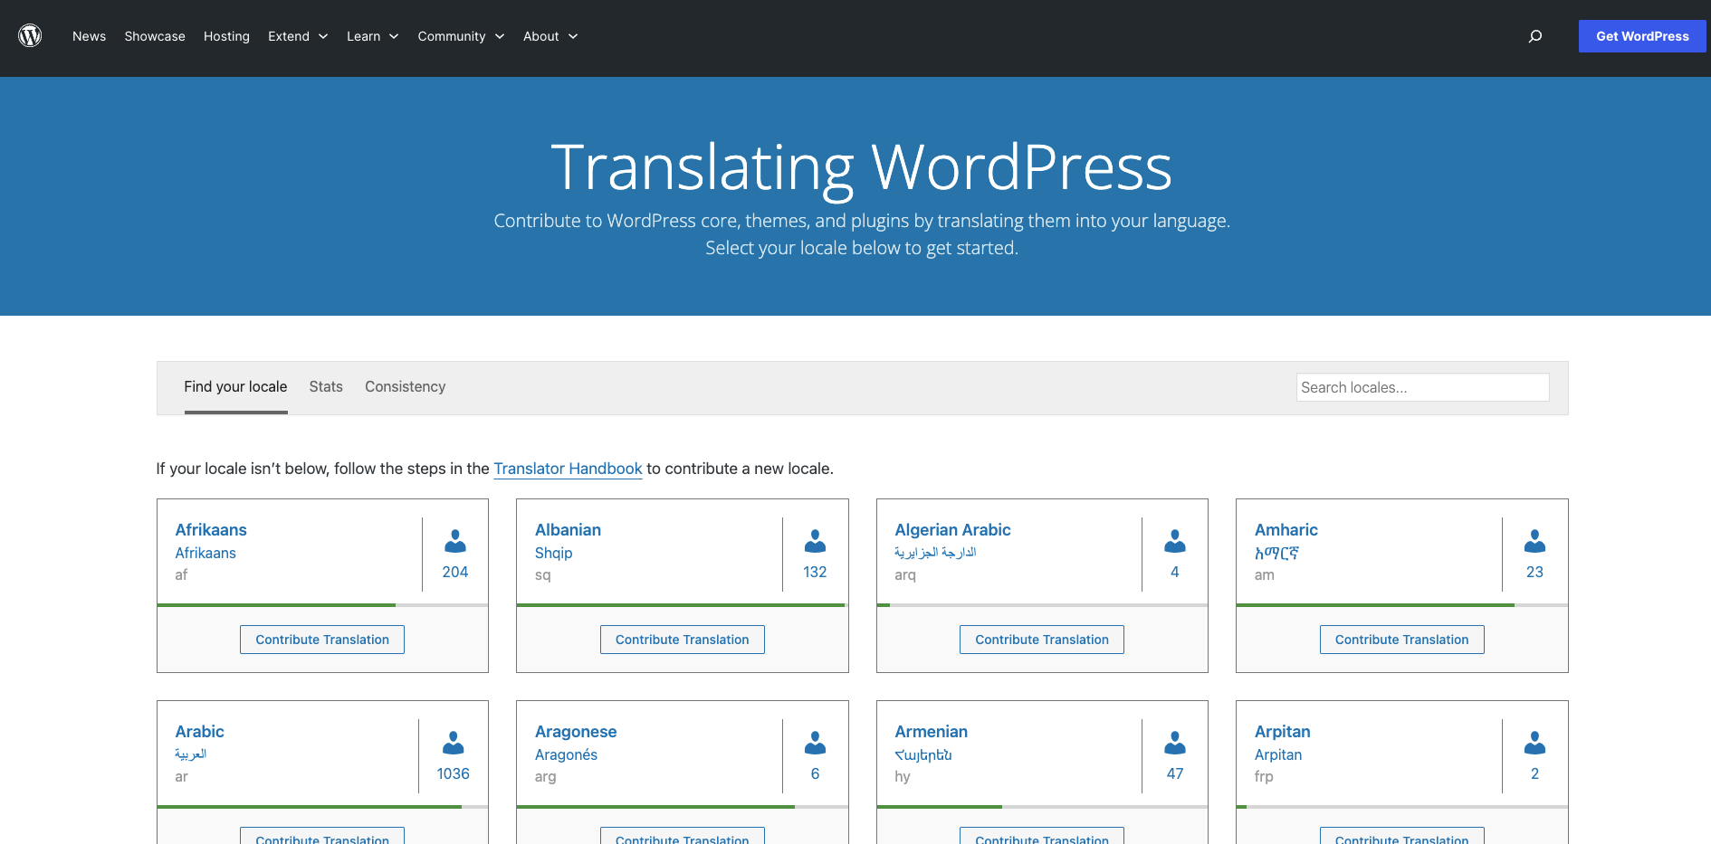Click the Translating WordPress page title
1711x844 pixels.
pyautogui.click(x=861, y=167)
